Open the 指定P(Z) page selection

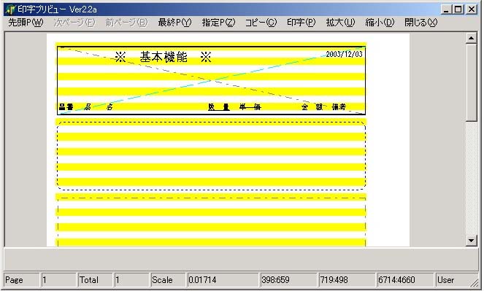(218, 23)
